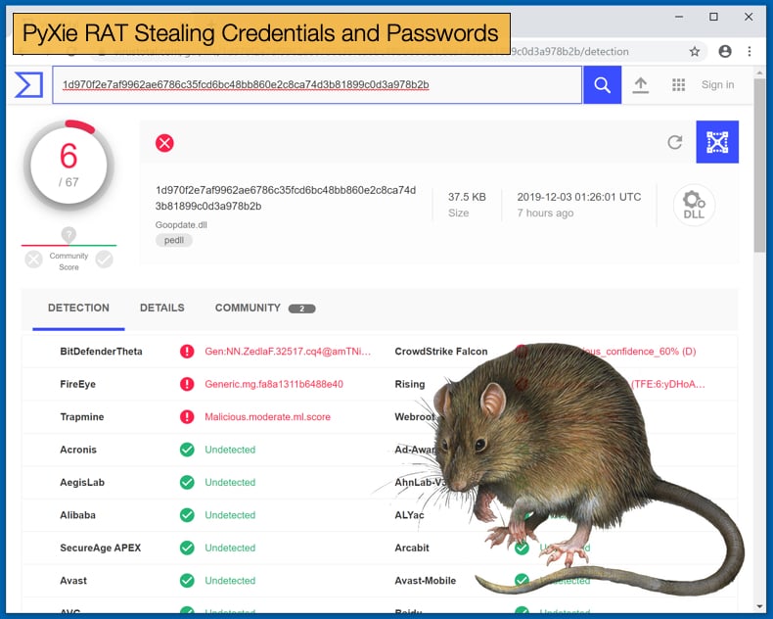
Task: Click the Avast-Mobile check icon
Action: pos(522,581)
